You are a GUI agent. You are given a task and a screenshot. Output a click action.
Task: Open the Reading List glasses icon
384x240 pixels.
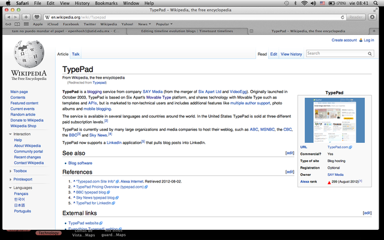pyautogui.click(x=8, y=24)
